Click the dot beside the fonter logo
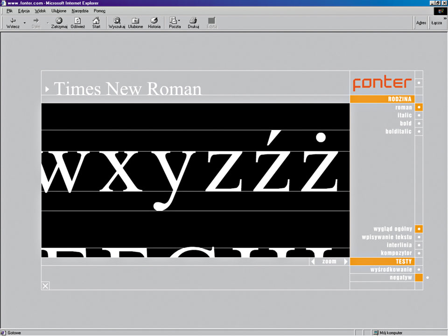This screenshot has height=336, width=448. (419, 83)
